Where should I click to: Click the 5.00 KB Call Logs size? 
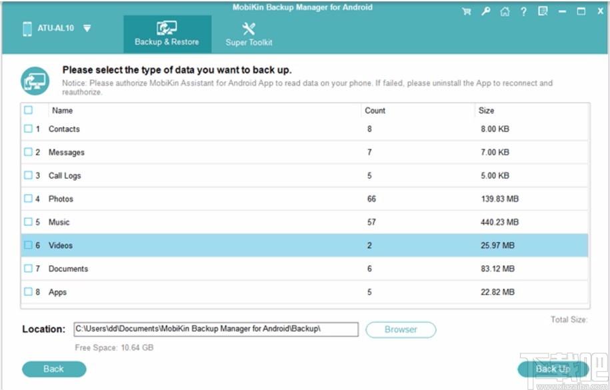(x=495, y=176)
